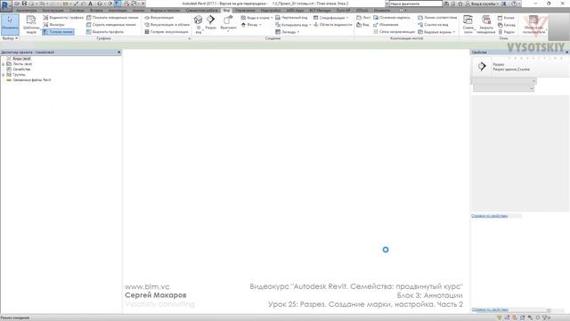Click Линии соответствия (Matchline) tool
The height and width of the screenshot is (321, 570).
click(437, 18)
